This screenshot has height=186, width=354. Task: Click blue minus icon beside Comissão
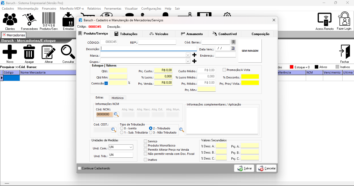[x=106, y=83]
